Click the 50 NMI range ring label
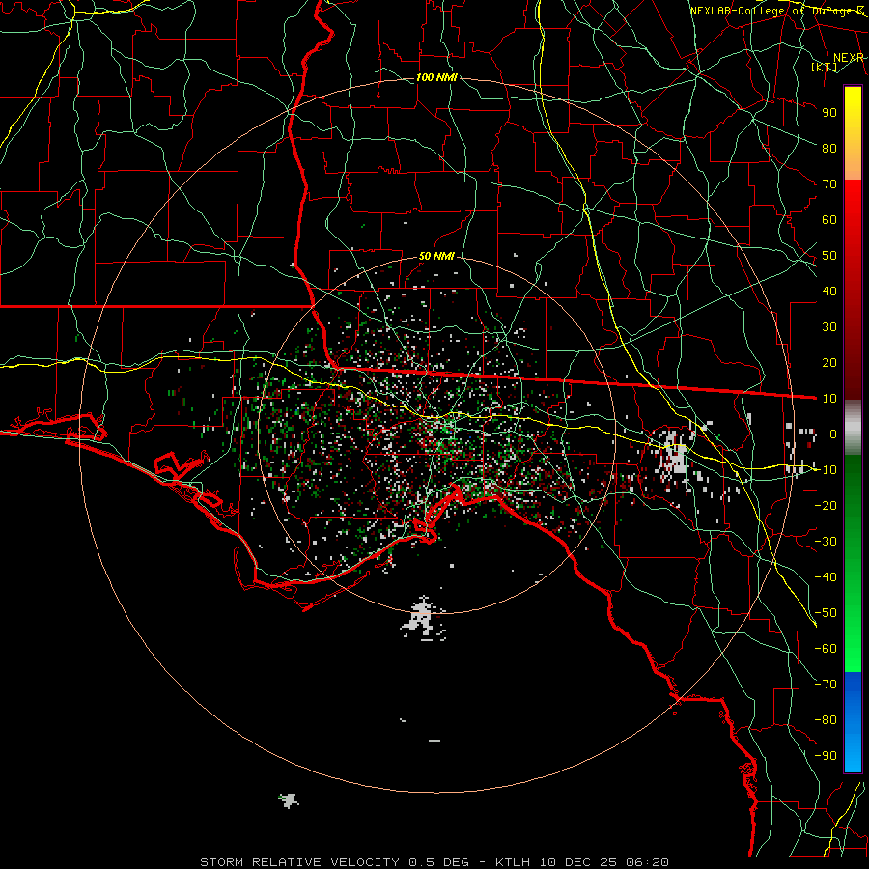 click(436, 256)
